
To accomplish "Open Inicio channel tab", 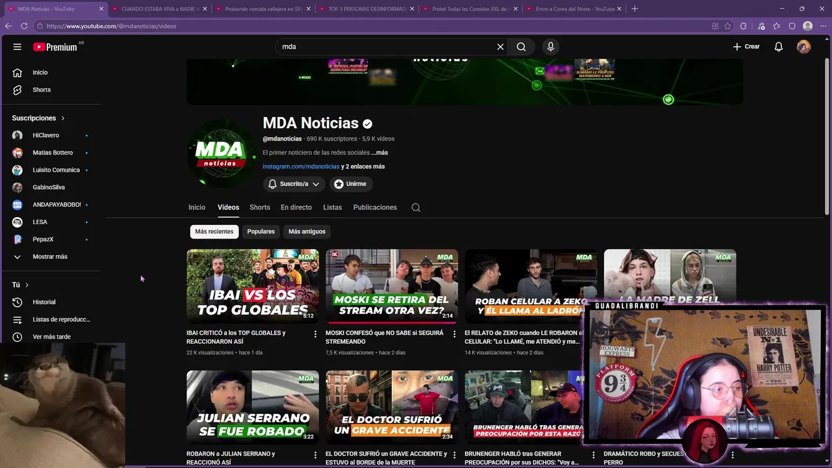I will click(x=197, y=207).
